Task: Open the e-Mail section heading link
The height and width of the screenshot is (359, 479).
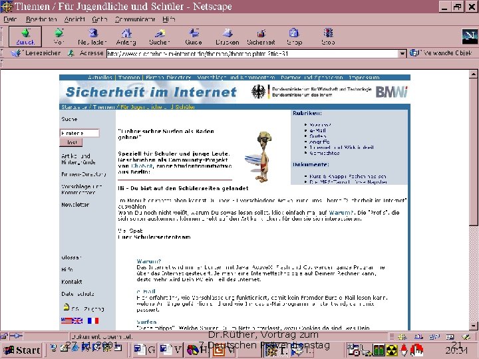Action: click(x=146, y=291)
